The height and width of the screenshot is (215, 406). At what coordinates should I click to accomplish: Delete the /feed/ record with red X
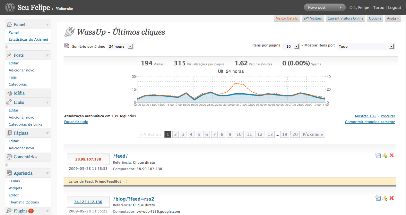392,155
